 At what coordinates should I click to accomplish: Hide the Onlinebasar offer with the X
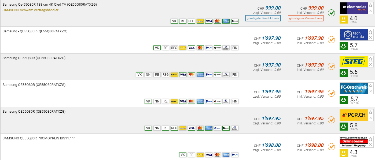click(370, 145)
